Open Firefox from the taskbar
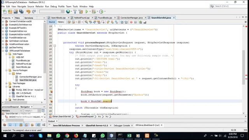This screenshot has height=140, width=249. (x=76, y=136)
